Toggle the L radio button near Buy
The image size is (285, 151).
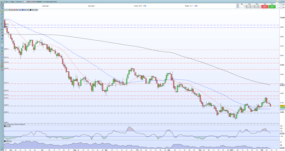tap(278, 5)
